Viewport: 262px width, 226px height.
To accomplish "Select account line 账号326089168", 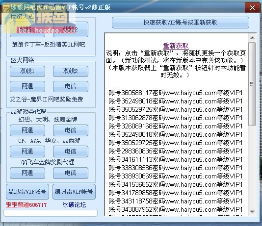I will [176, 126].
